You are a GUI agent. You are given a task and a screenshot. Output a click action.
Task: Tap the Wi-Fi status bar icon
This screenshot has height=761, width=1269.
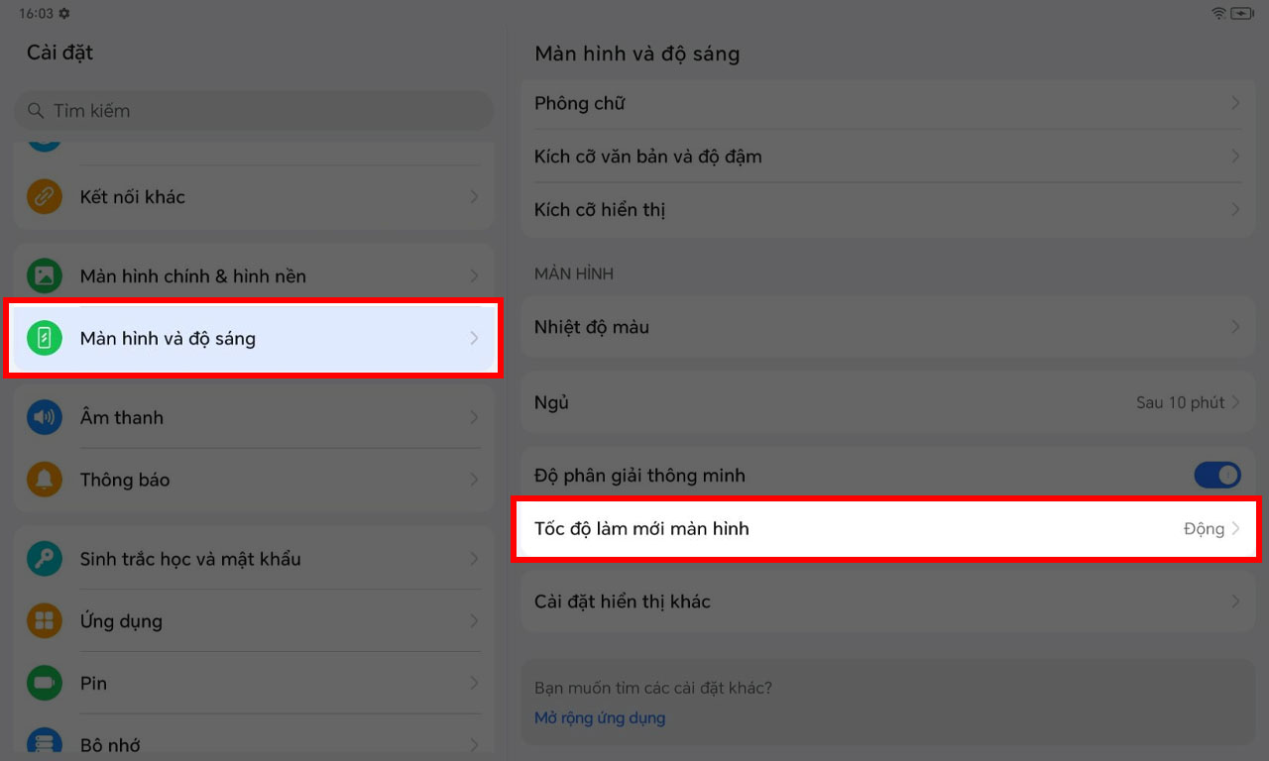point(1218,13)
